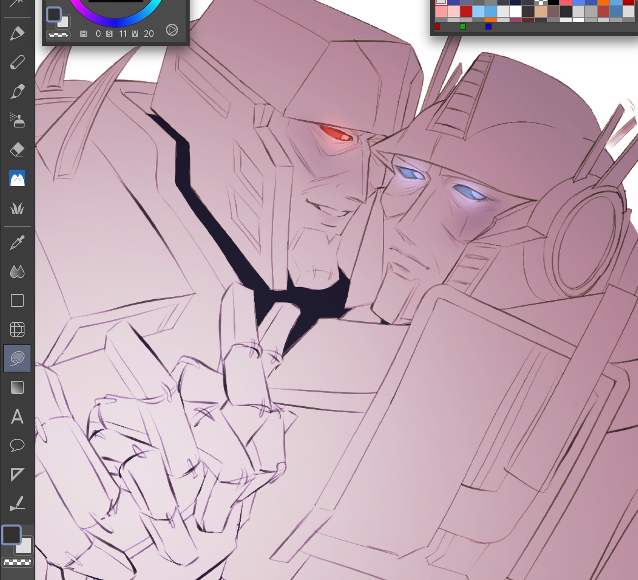Activate sub color in color wheel panel
The image size is (638, 580).
pos(63,22)
